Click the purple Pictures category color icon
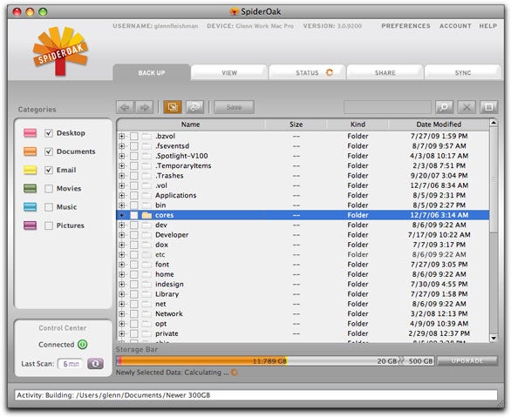Image resolution: width=511 pixels, height=417 pixels. (x=30, y=225)
